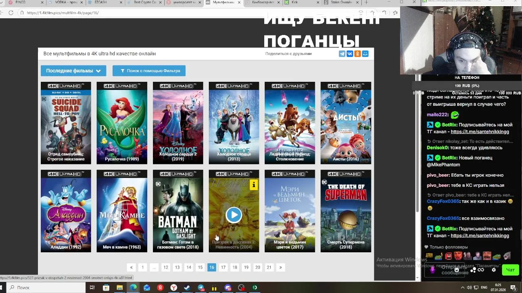
Task: Share page via Telegram icon
Action: pyautogui.click(x=342, y=54)
